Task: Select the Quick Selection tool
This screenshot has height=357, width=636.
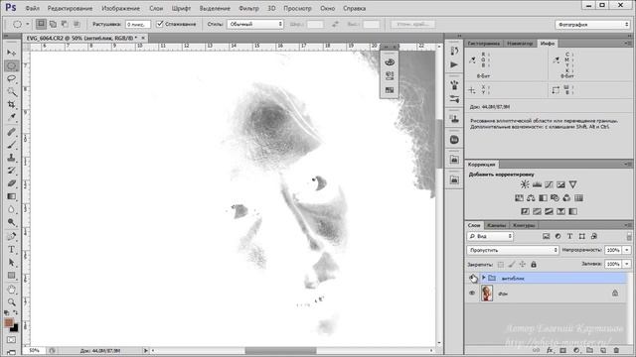Action: pyautogui.click(x=11, y=91)
